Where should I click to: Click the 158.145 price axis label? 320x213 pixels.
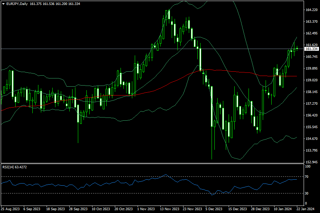pyautogui.click(x=311, y=92)
